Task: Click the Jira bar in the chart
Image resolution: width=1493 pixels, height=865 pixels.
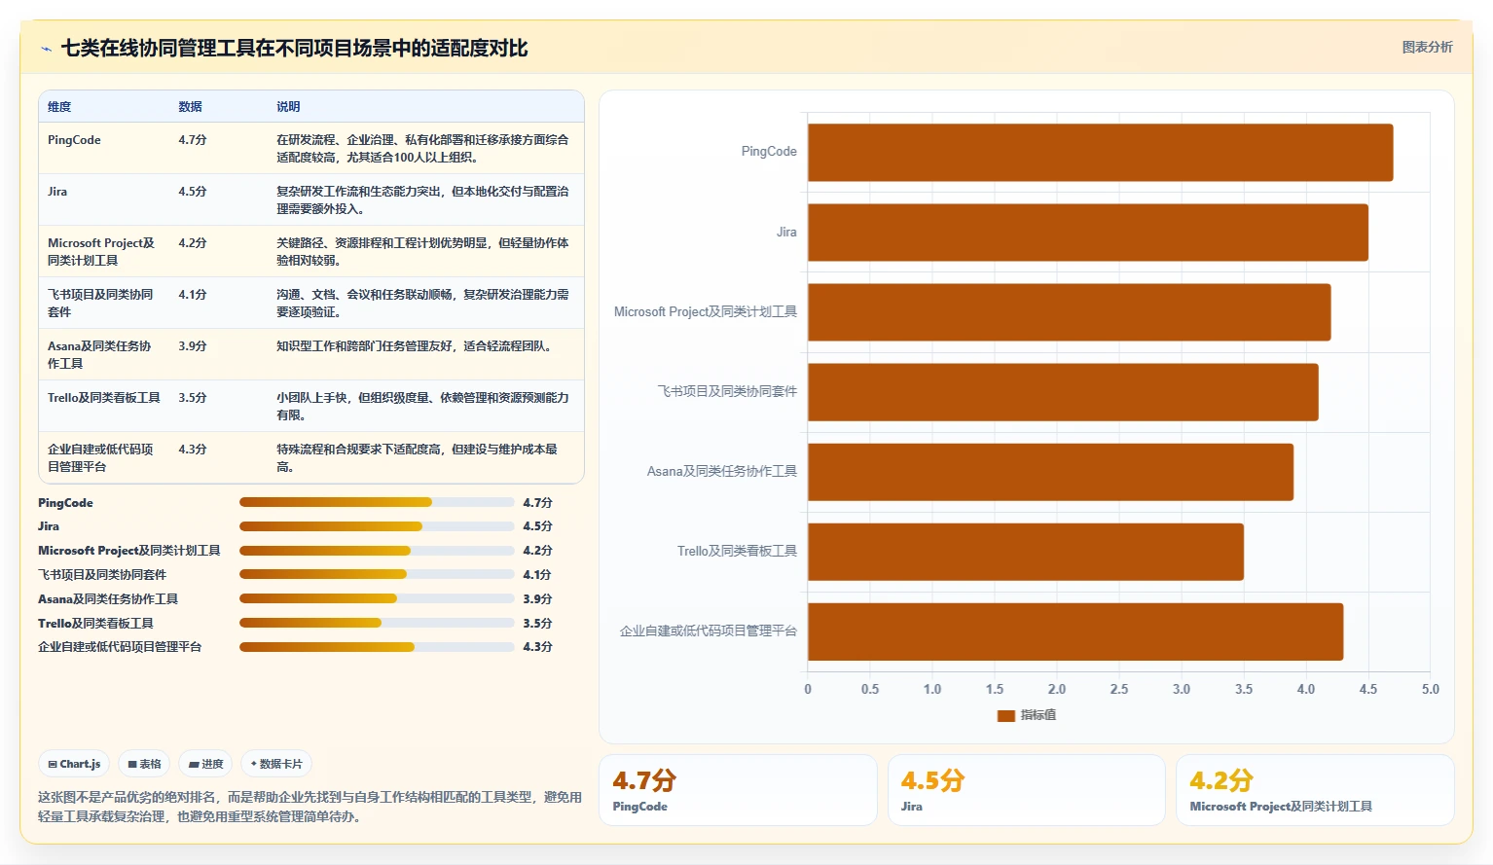Action: (1088, 233)
